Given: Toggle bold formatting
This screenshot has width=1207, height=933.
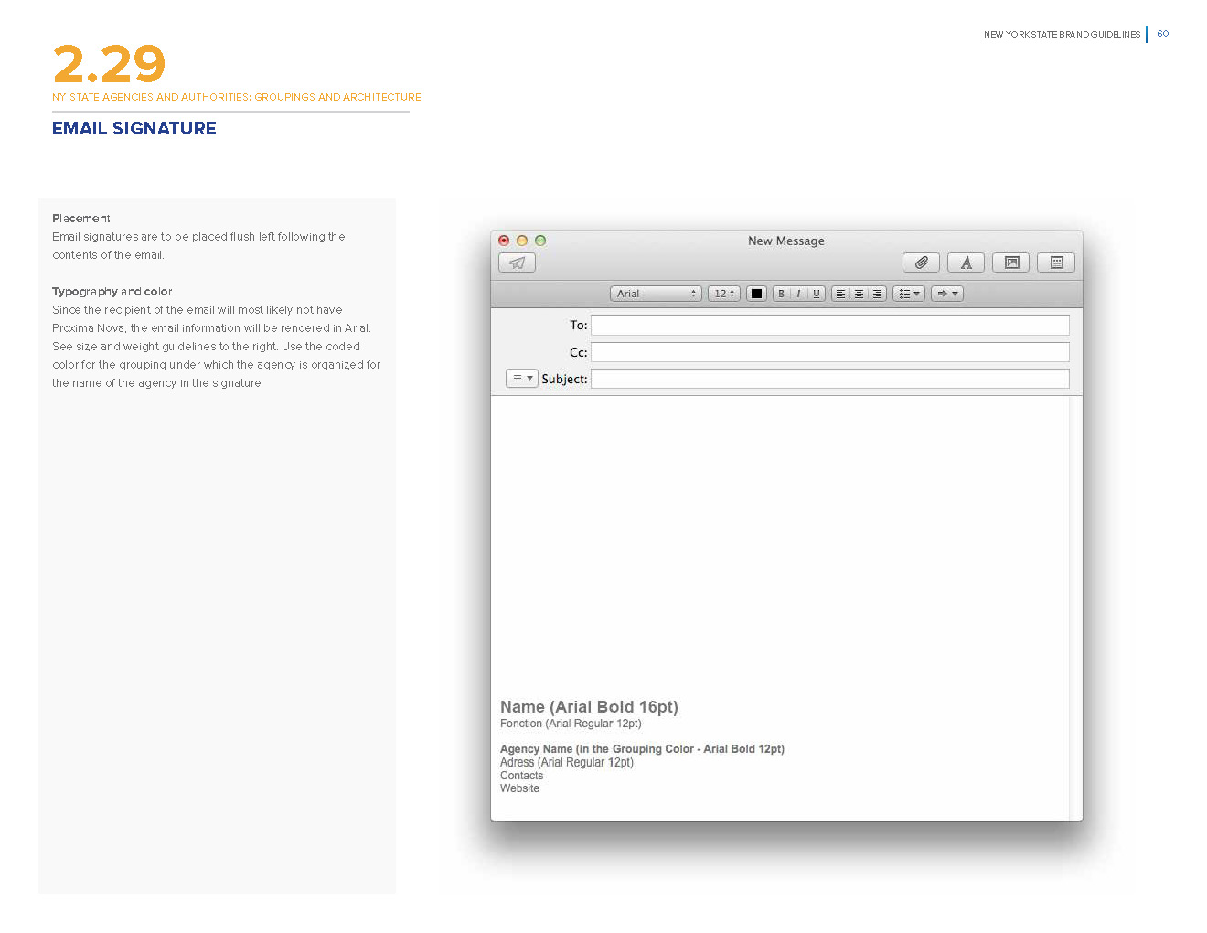Looking at the screenshot, I should pos(781,294).
